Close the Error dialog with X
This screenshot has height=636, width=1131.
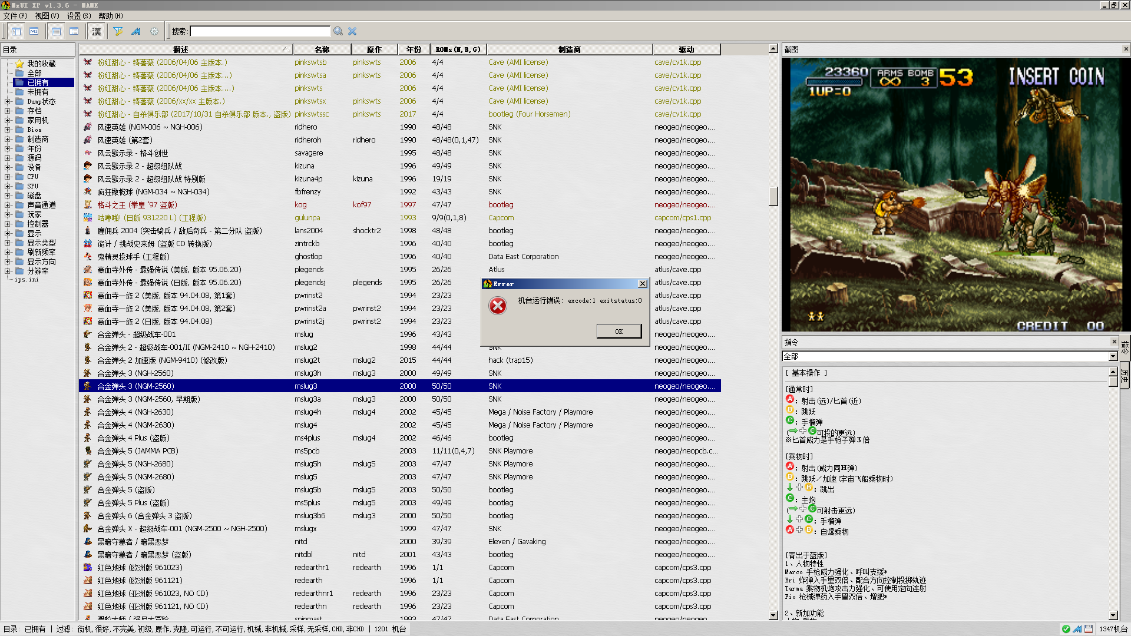click(x=642, y=284)
